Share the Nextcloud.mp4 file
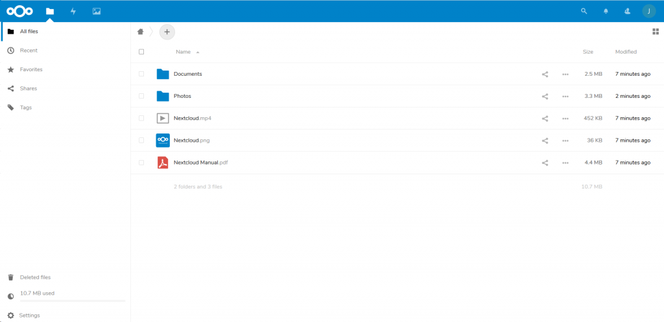Image resolution: width=664 pixels, height=322 pixels. [x=545, y=119]
